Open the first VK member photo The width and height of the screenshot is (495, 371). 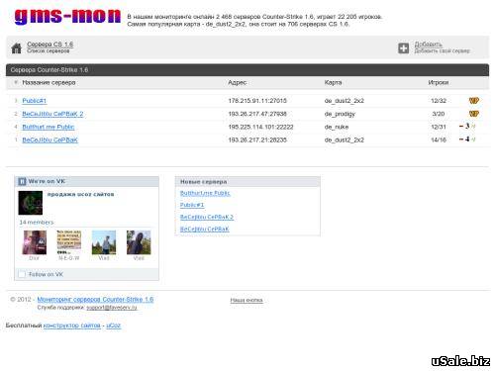(x=35, y=242)
